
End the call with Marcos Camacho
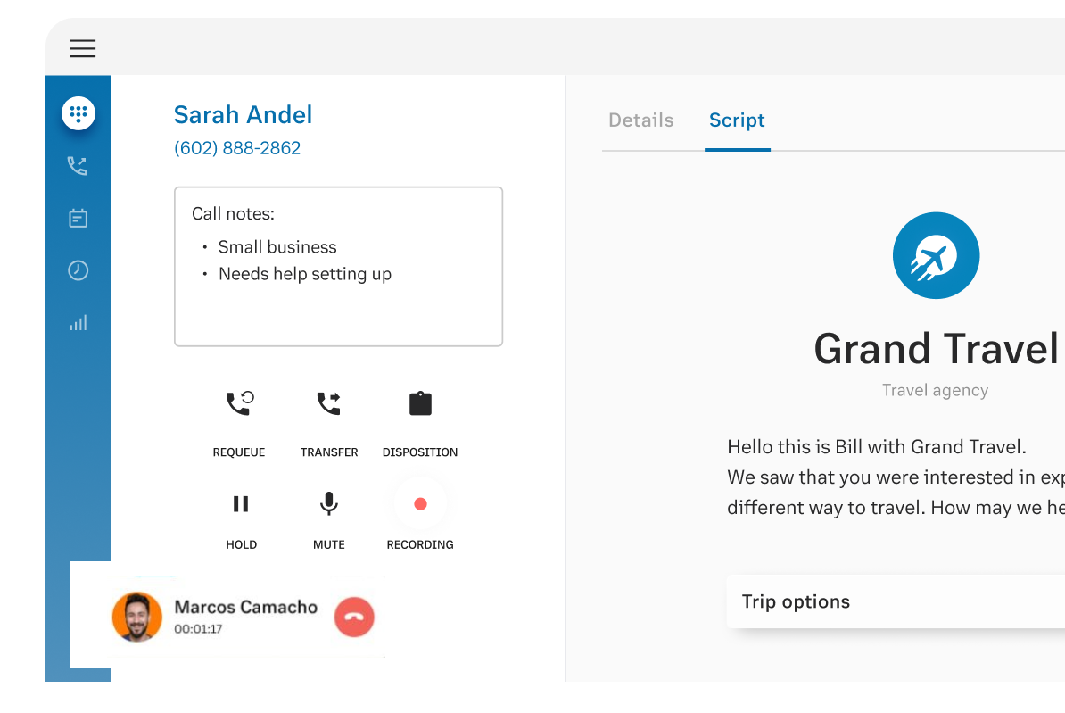tap(354, 617)
